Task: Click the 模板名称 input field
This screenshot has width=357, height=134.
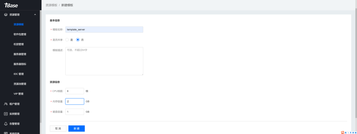Action: point(104,30)
